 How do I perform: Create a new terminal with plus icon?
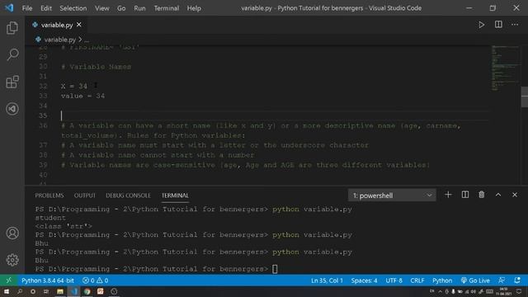(448, 195)
